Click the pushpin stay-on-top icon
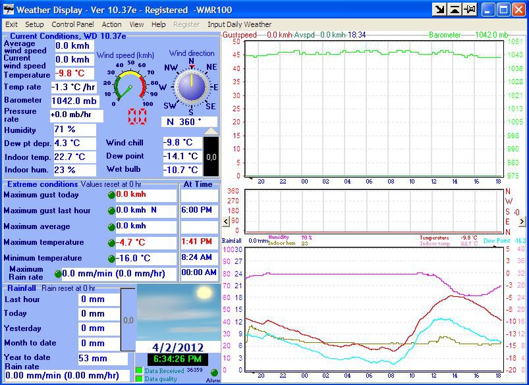 [x=469, y=9]
